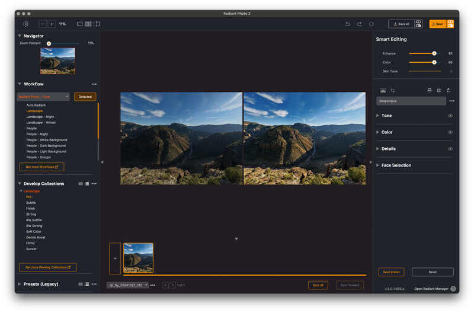The height and width of the screenshot is (313, 474).
Task: Go to next image arrow
Action: pyautogui.click(x=172, y=285)
